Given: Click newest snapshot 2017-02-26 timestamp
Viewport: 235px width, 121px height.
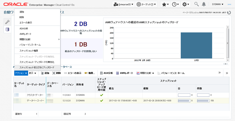Looking at the screenshot, I should point(157,101).
